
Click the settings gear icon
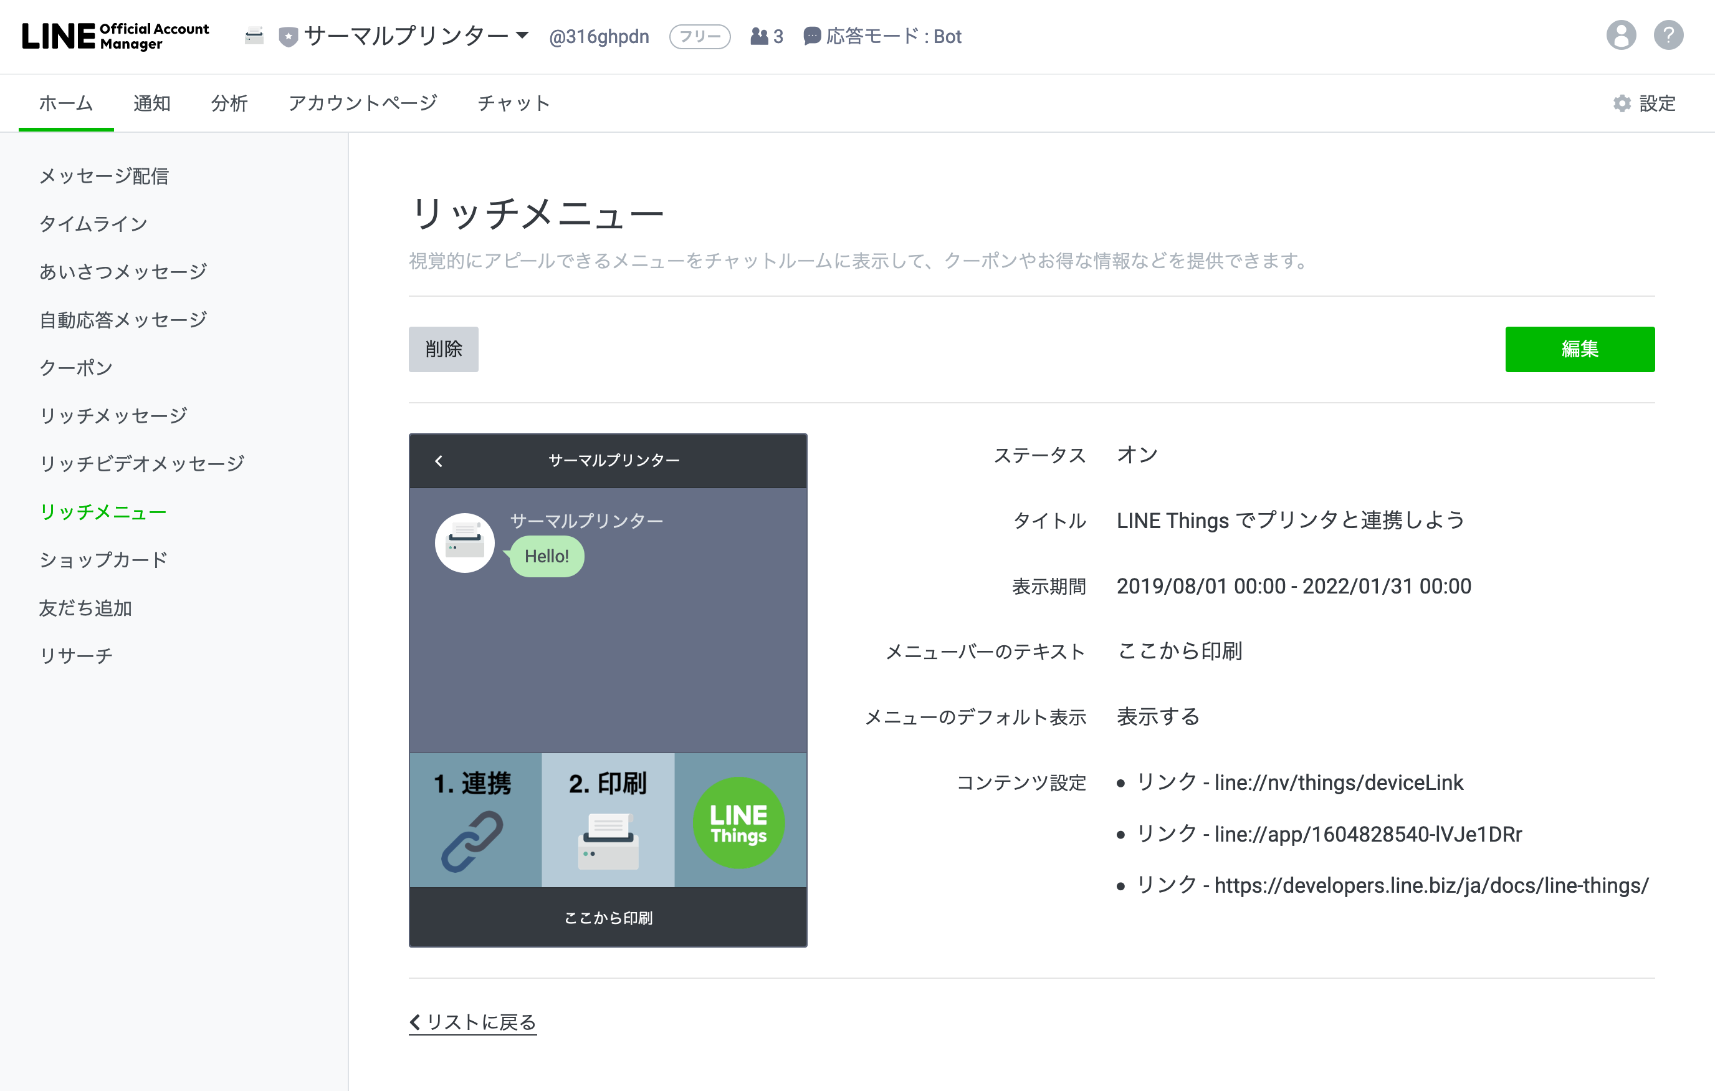(x=1622, y=103)
